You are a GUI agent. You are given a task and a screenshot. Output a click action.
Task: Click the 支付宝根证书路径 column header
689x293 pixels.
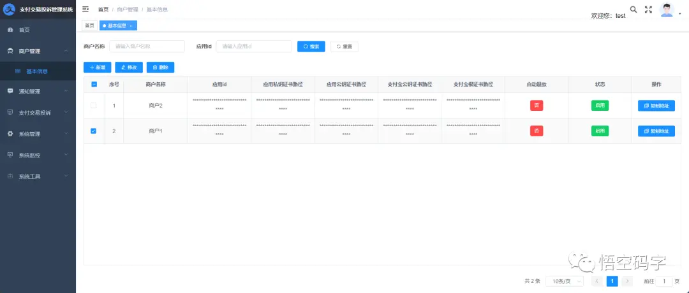pyautogui.click(x=473, y=84)
